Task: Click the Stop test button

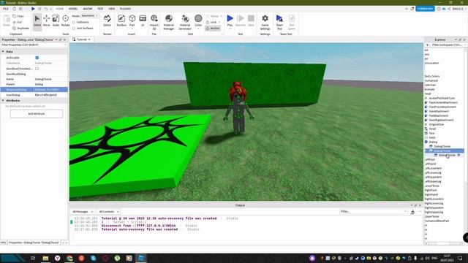Action: [251, 21]
